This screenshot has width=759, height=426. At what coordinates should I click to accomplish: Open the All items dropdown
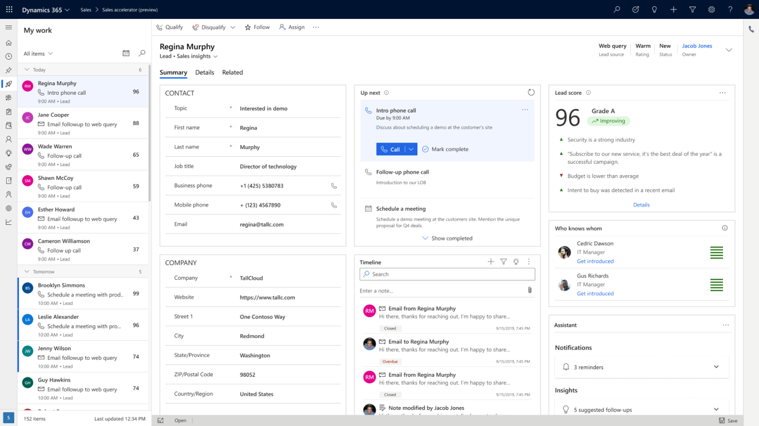coord(37,53)
